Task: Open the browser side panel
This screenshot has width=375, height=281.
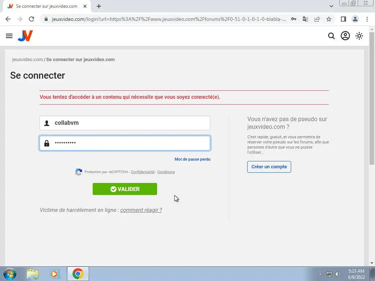Action: click(343, 19)
